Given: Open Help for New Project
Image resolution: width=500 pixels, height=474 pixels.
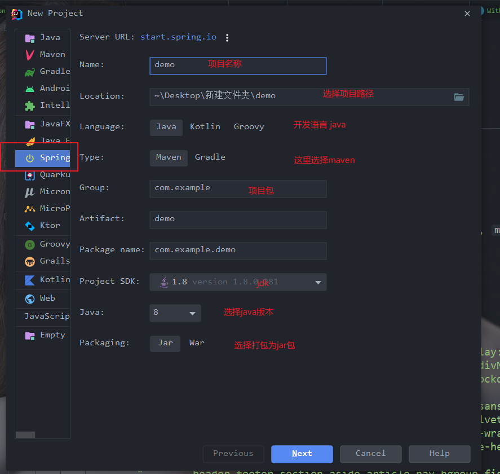Looking at the screenshot, I should point(440,454).
